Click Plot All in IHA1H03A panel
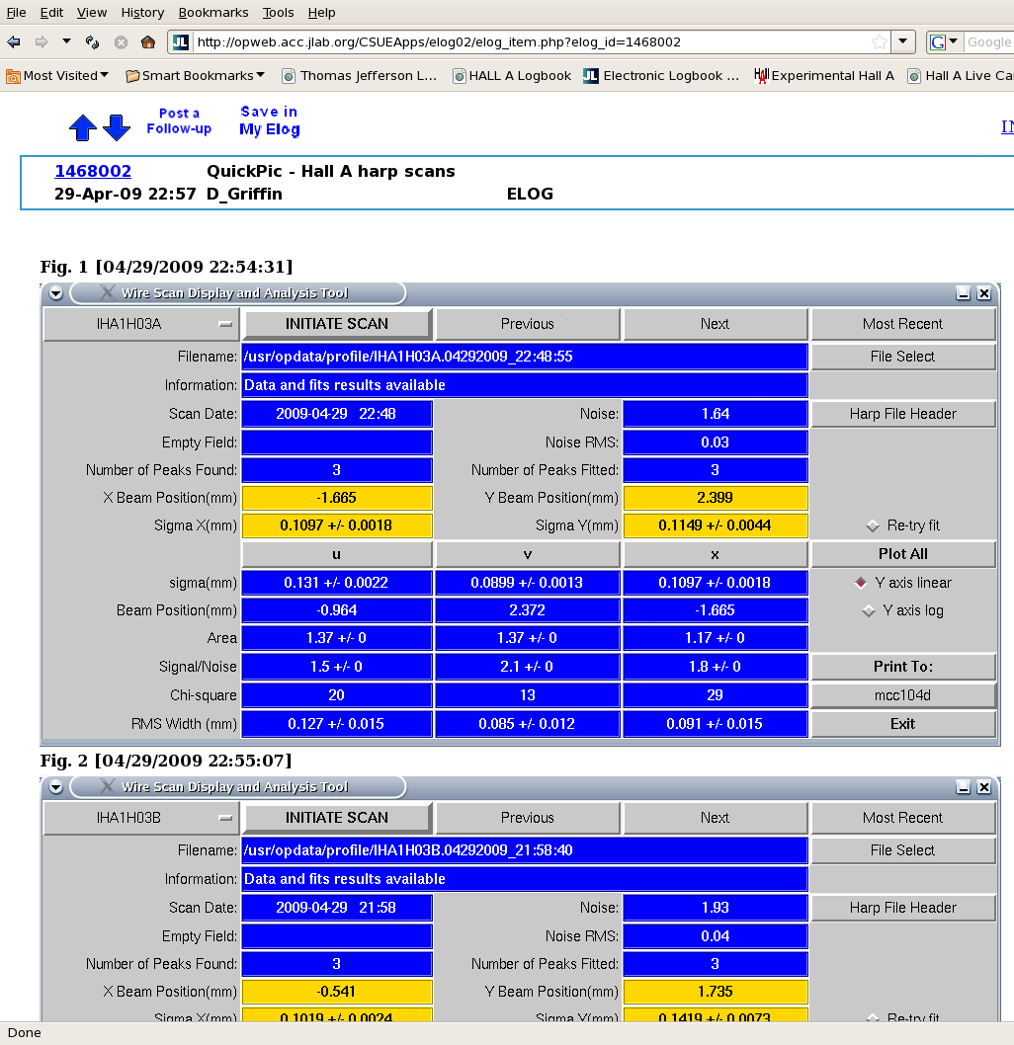This screenshot has width=1014, height=1045. (x=902, y=554)
